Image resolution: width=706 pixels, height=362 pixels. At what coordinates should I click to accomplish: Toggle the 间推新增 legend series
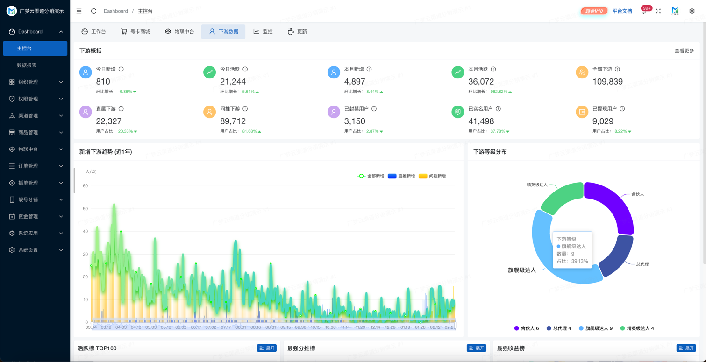point(432,176)
